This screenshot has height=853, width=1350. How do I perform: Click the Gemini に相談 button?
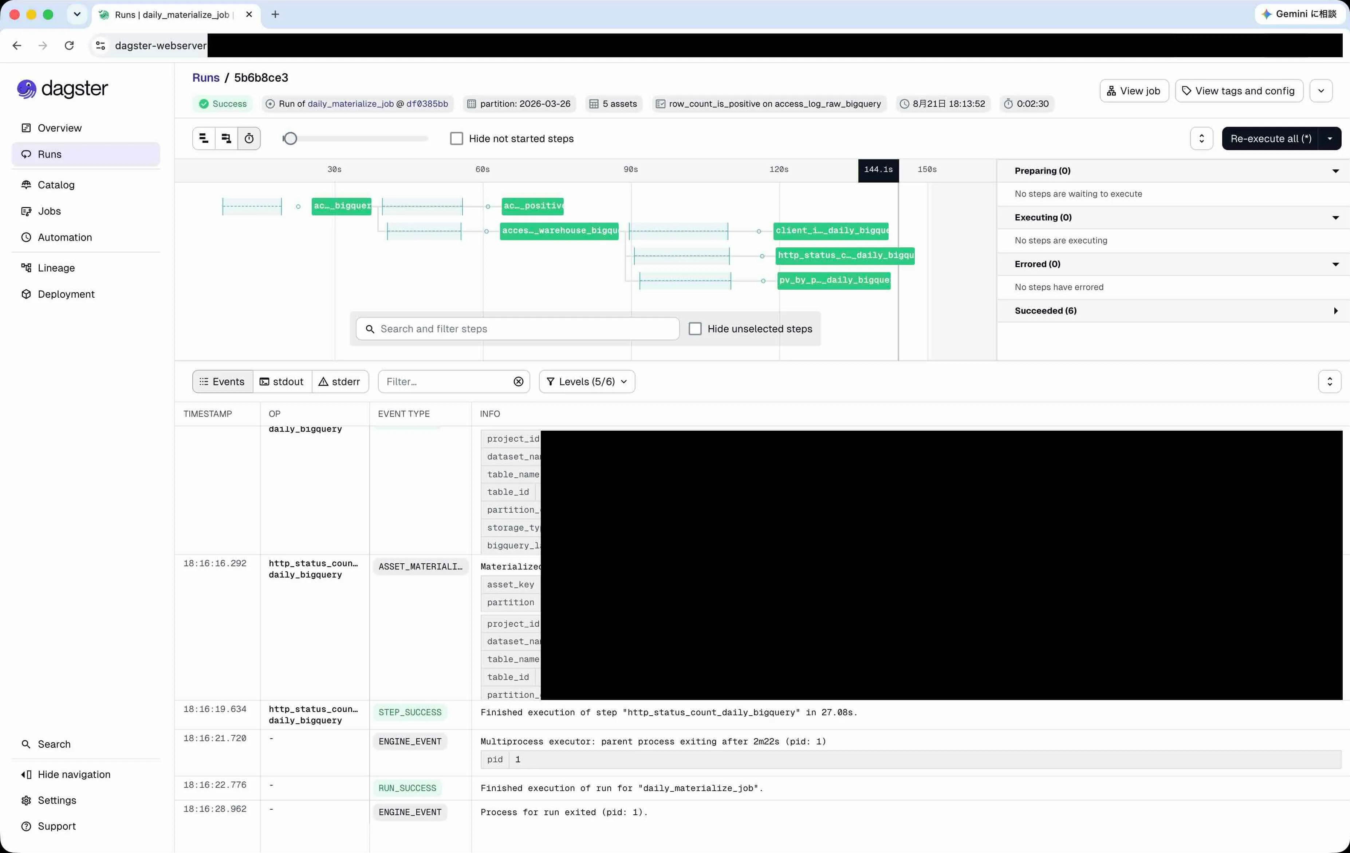coord(1298,14)
